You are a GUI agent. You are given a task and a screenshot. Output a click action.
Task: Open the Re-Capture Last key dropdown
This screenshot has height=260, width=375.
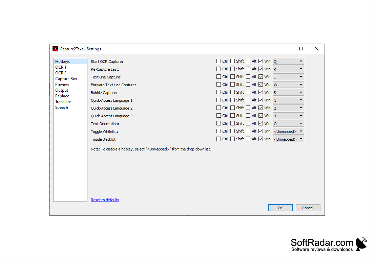(288, 69)
